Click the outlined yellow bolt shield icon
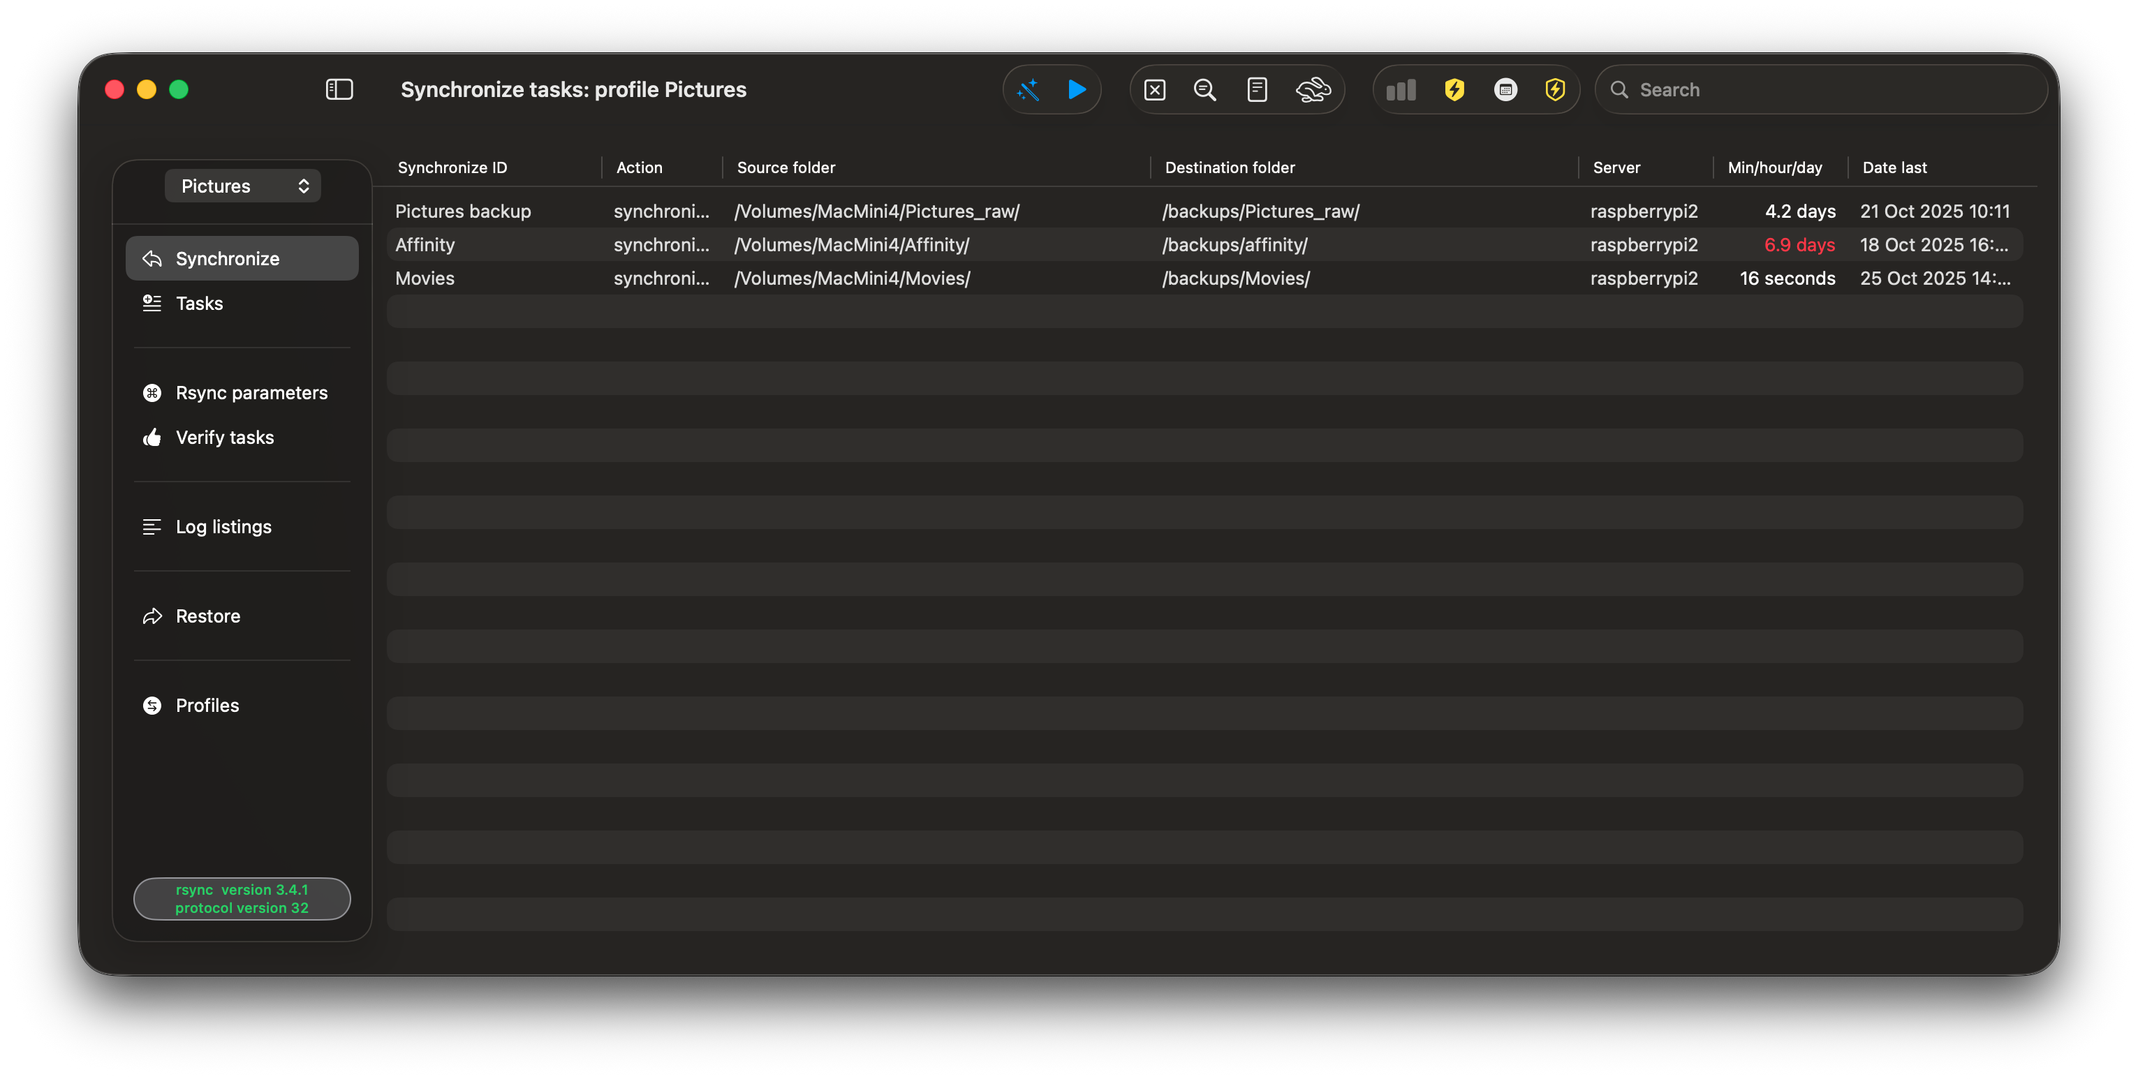Image resolution: width=2138 pixels, height=1079 pixels. (x=1554, y=89)
